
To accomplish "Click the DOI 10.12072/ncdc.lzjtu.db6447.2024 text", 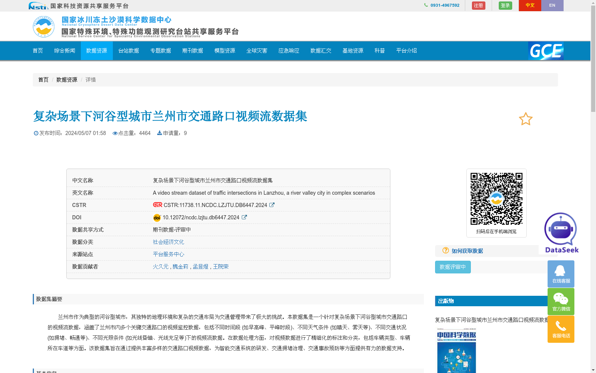I will [201, 217].
